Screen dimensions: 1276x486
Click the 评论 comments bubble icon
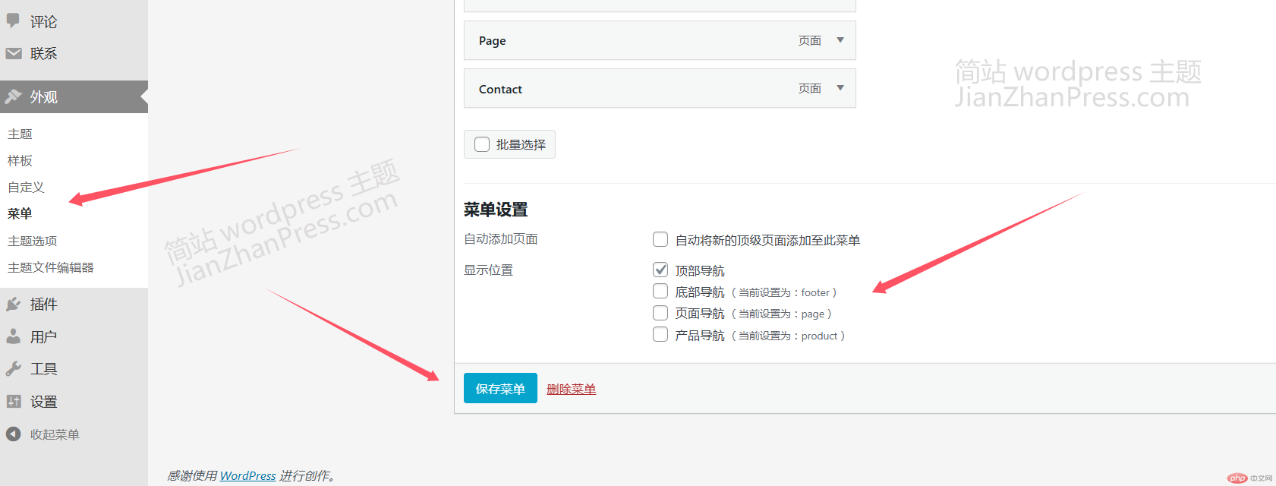[13, 21]
